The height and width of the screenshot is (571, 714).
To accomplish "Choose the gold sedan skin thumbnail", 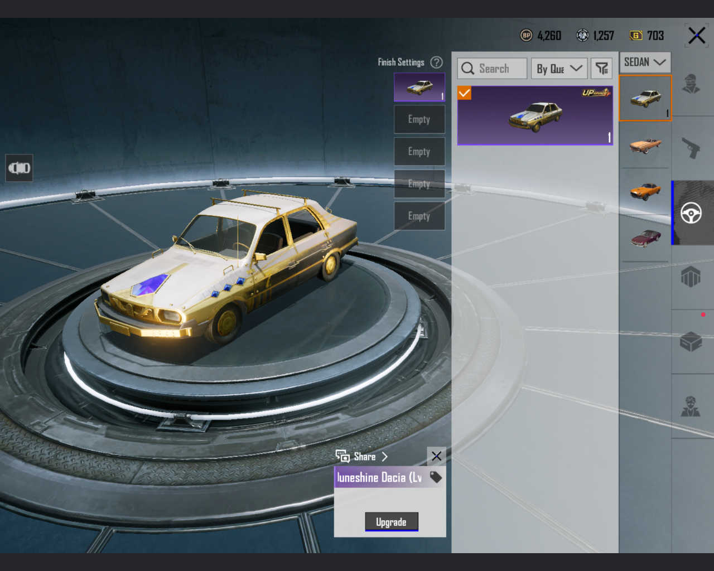I will [645, 98].
